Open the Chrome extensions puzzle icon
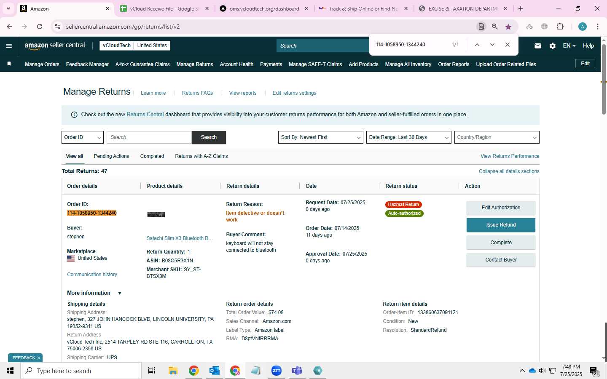This screenshot has width=607, height=379. (560, 27)
